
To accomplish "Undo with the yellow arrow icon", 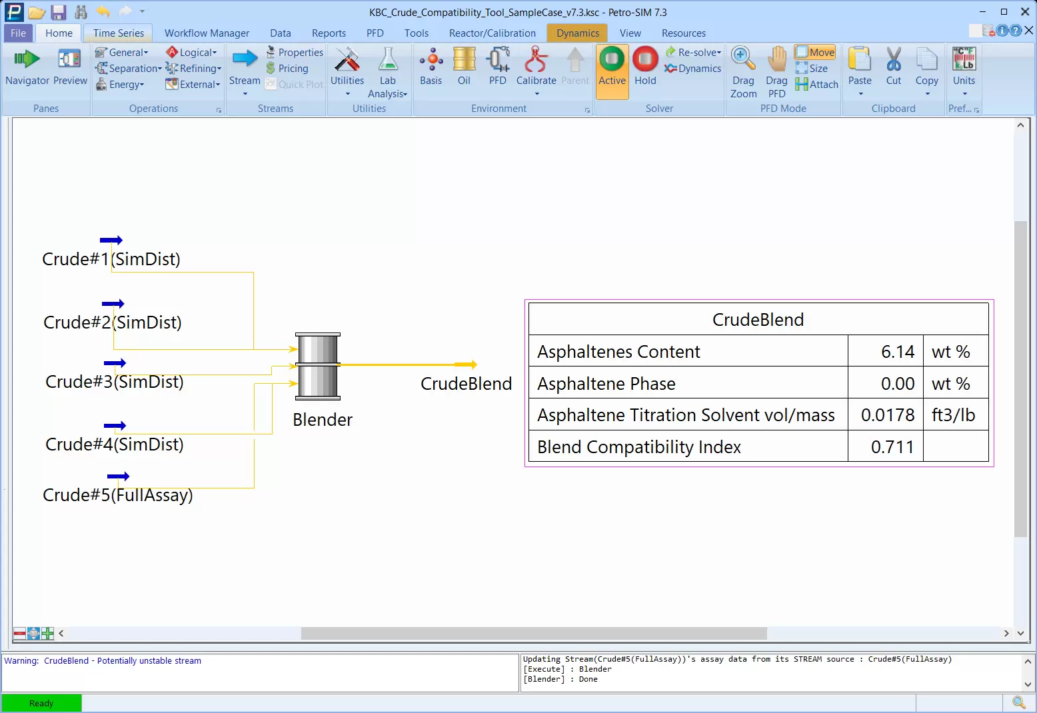I will (103, 11).
